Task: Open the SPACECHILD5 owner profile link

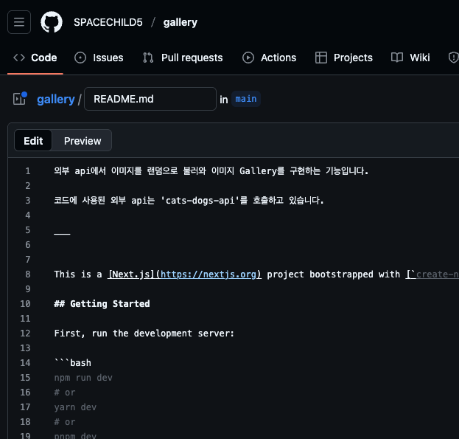Action: (x=108, y=22)
